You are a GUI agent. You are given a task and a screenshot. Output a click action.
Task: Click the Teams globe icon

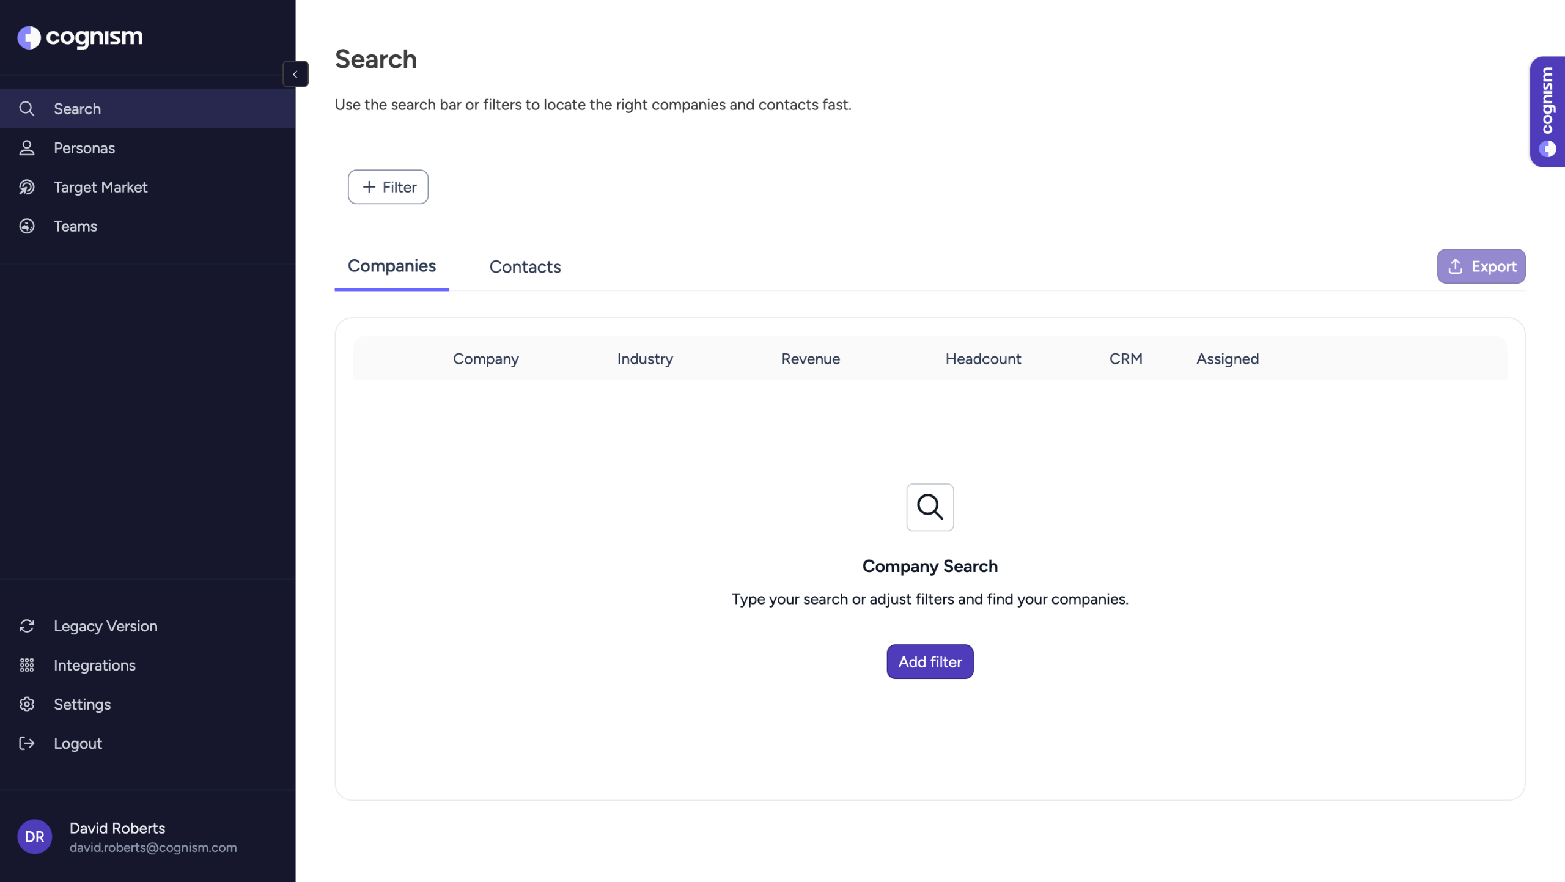27,226
